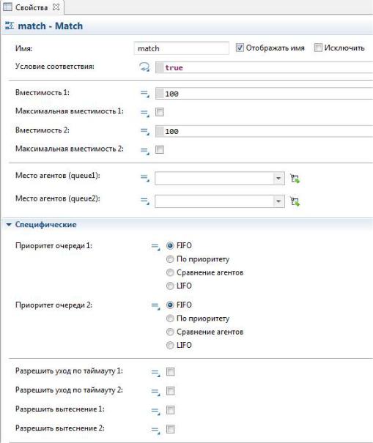Choose По приоритету for queue 2 priority
This screenshot has height=443, width=373.
click(x=170, y=319)
